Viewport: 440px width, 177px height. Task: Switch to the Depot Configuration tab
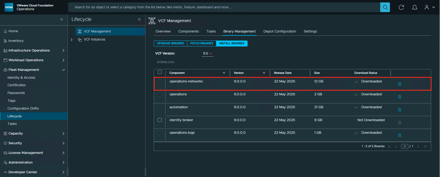pyautogui.click(x=280, y=31)
